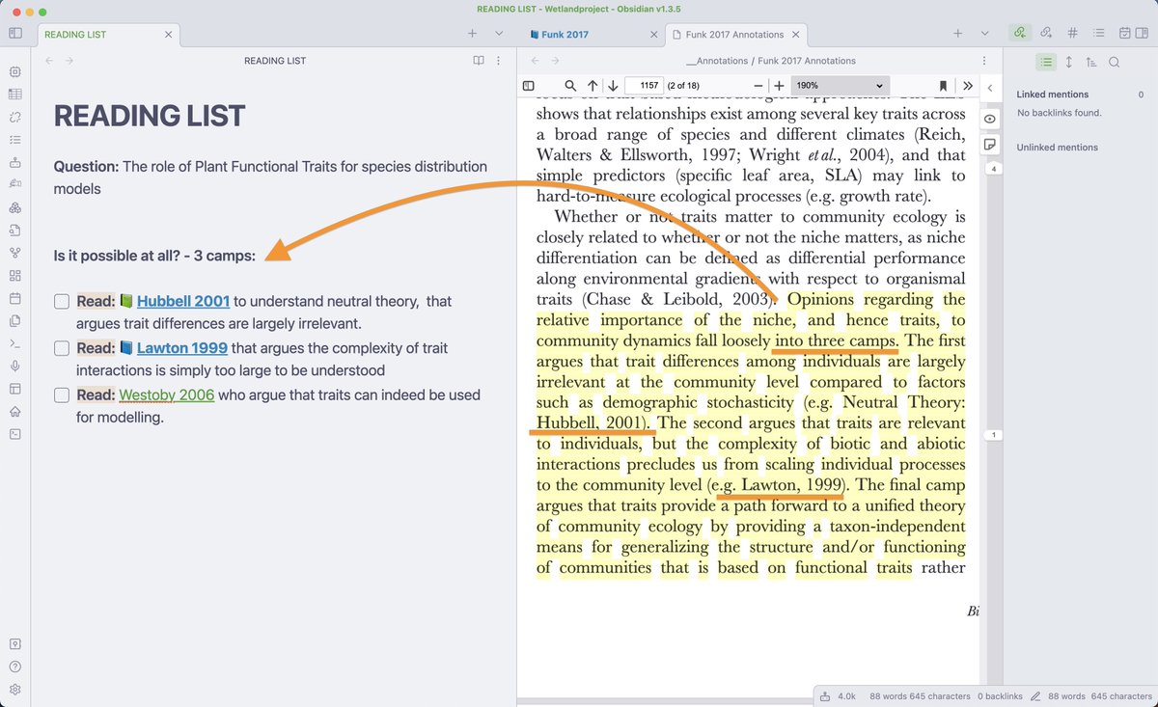Open the calendar icon in left ribbon

tap(14, 298)
